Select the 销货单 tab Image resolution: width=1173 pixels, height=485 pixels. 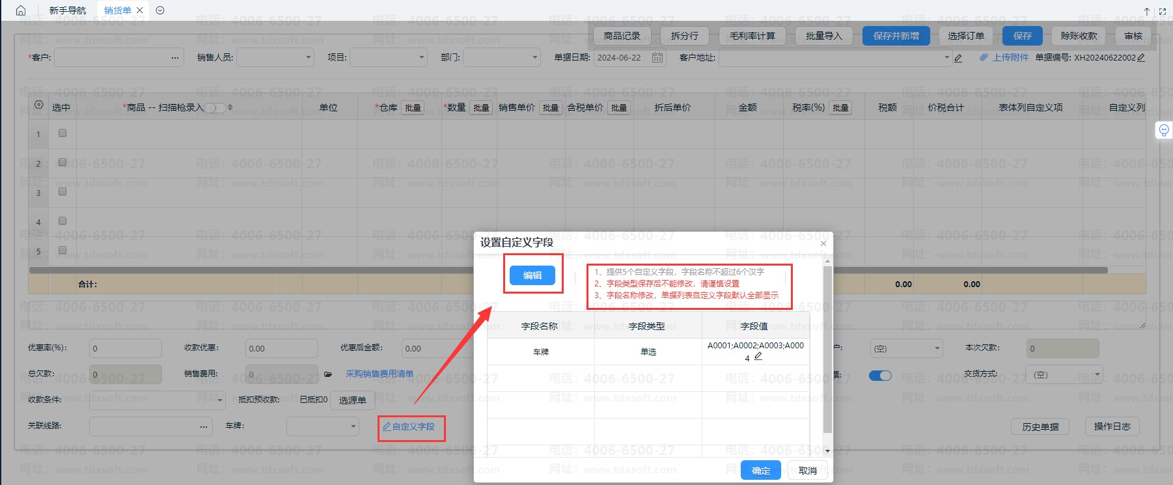click(118, 10)
